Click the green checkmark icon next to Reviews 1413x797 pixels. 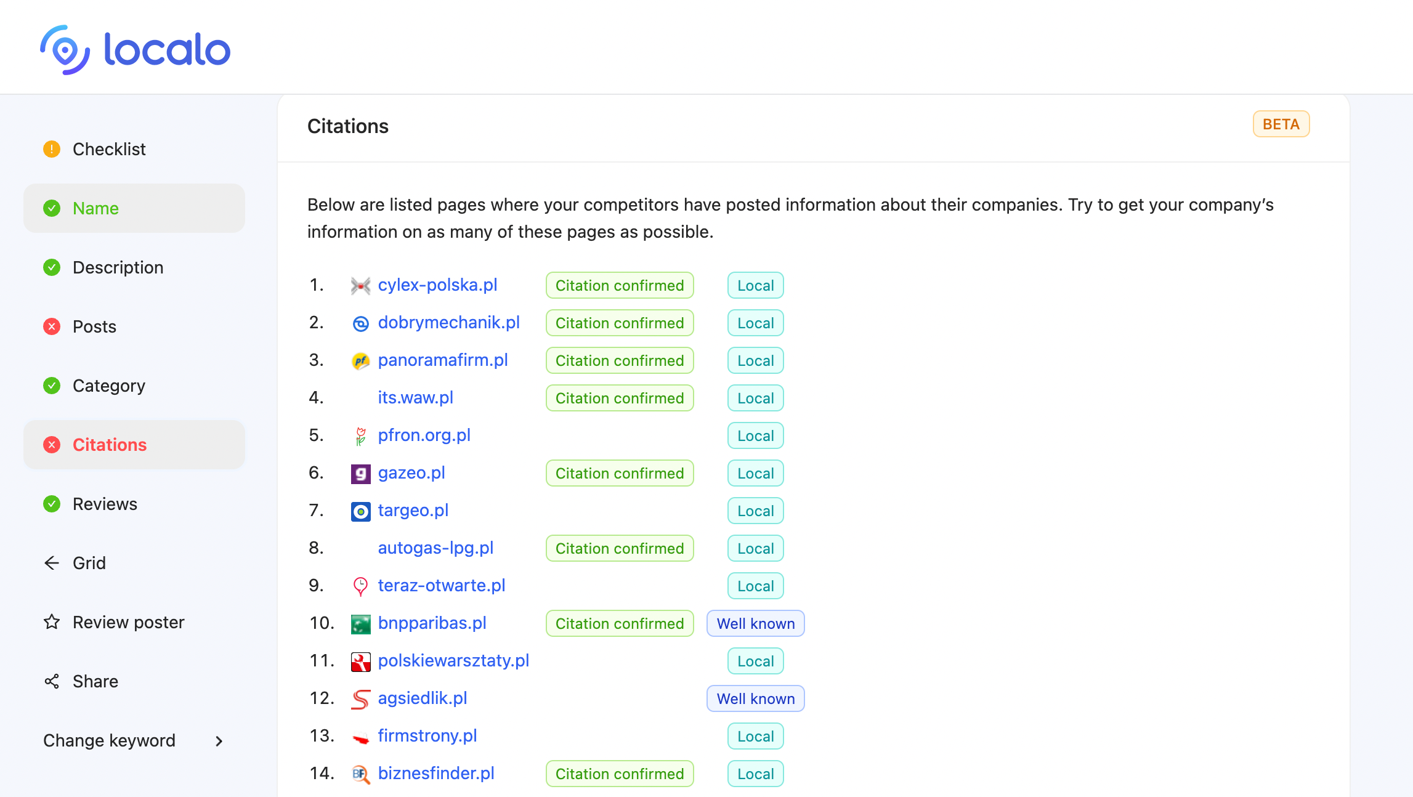pyautogui.click(x=52, y=503)
